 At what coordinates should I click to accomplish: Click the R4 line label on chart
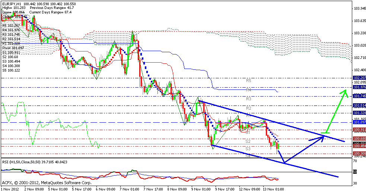click(x=249, y=90)
